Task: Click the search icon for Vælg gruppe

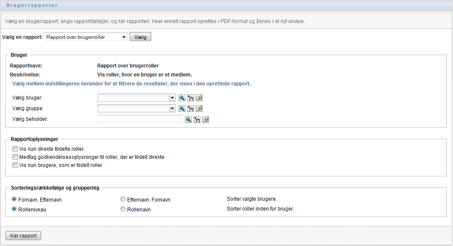Action: [182, 108]
